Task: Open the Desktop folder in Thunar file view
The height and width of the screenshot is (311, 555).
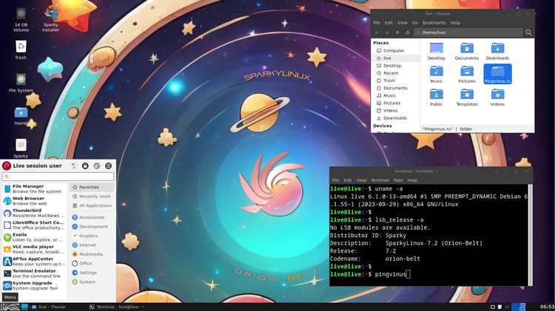Action: coord(436,51)
